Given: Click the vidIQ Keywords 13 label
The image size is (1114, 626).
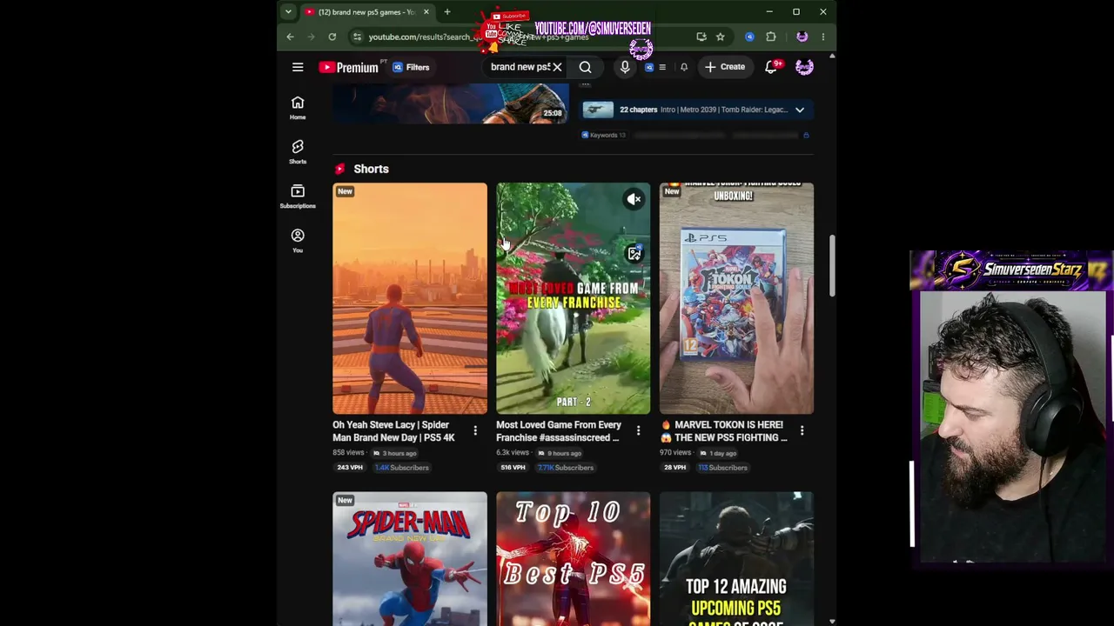Looking at the screenshot, I should [603, 135].
